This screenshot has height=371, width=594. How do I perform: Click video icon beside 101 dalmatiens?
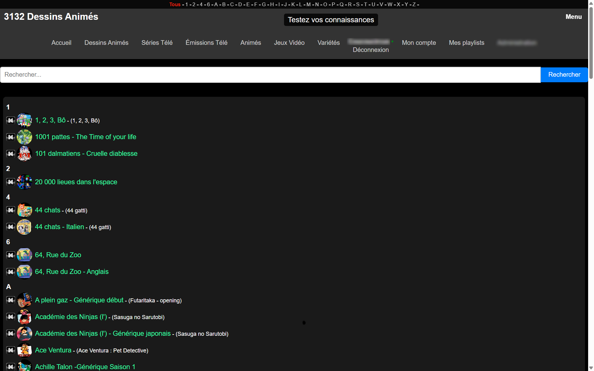click(11, 154)
